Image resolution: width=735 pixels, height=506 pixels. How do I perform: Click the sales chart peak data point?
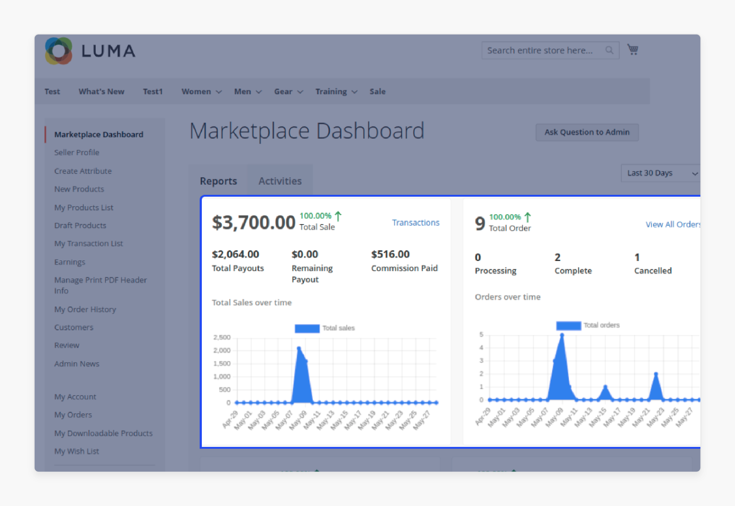tap(298, 348)
